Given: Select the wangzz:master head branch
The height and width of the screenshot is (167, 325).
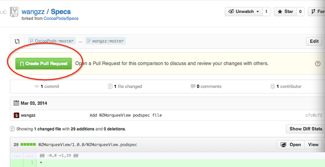Looking at the screenshot, I should coord(105,41).
